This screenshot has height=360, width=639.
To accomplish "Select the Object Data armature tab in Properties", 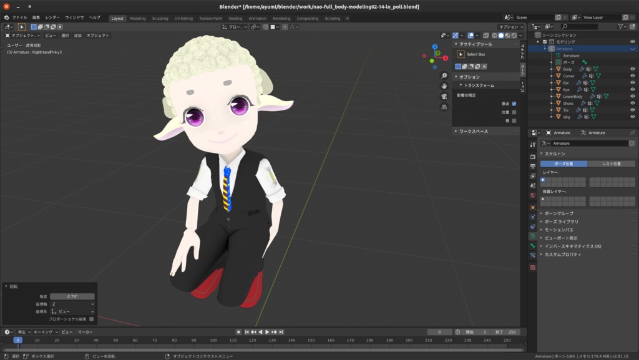I will 532,235.
